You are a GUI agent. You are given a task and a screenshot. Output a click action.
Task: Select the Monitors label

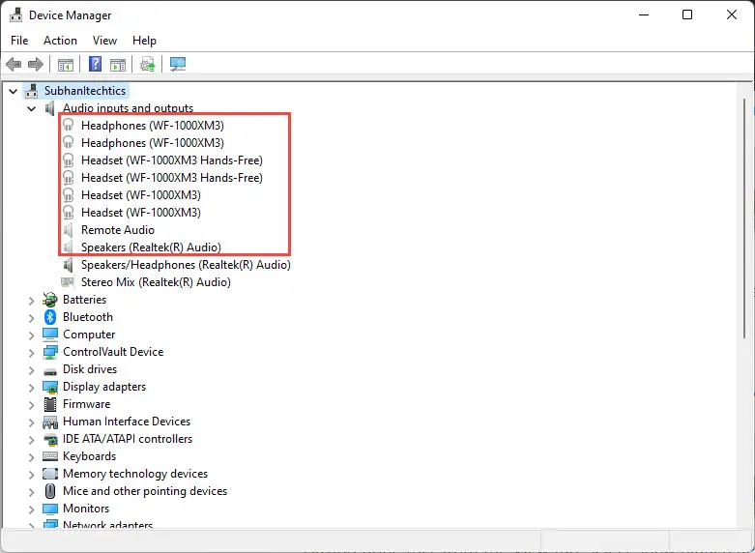[86, 509]
